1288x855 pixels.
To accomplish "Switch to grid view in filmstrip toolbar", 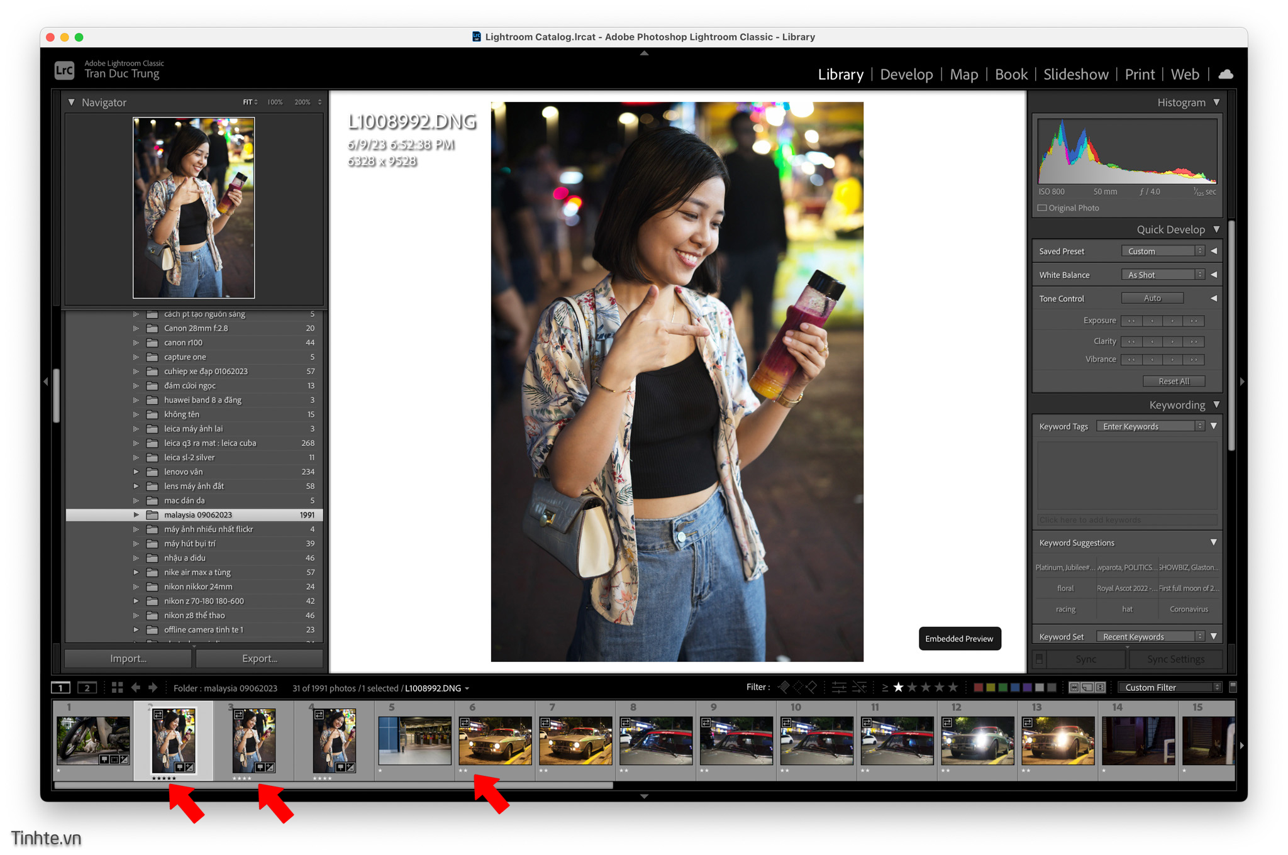I will 117,687.
